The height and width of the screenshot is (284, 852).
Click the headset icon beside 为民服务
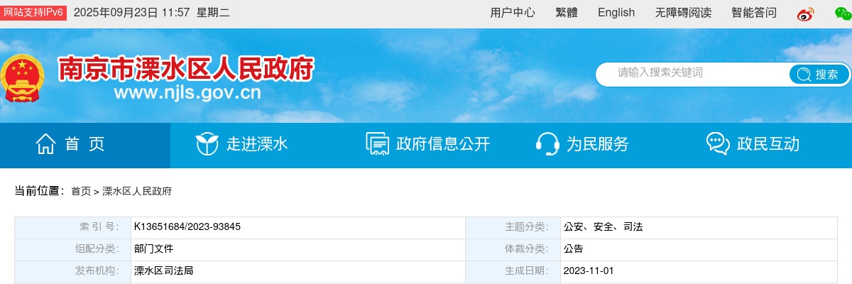click(547, 144)
